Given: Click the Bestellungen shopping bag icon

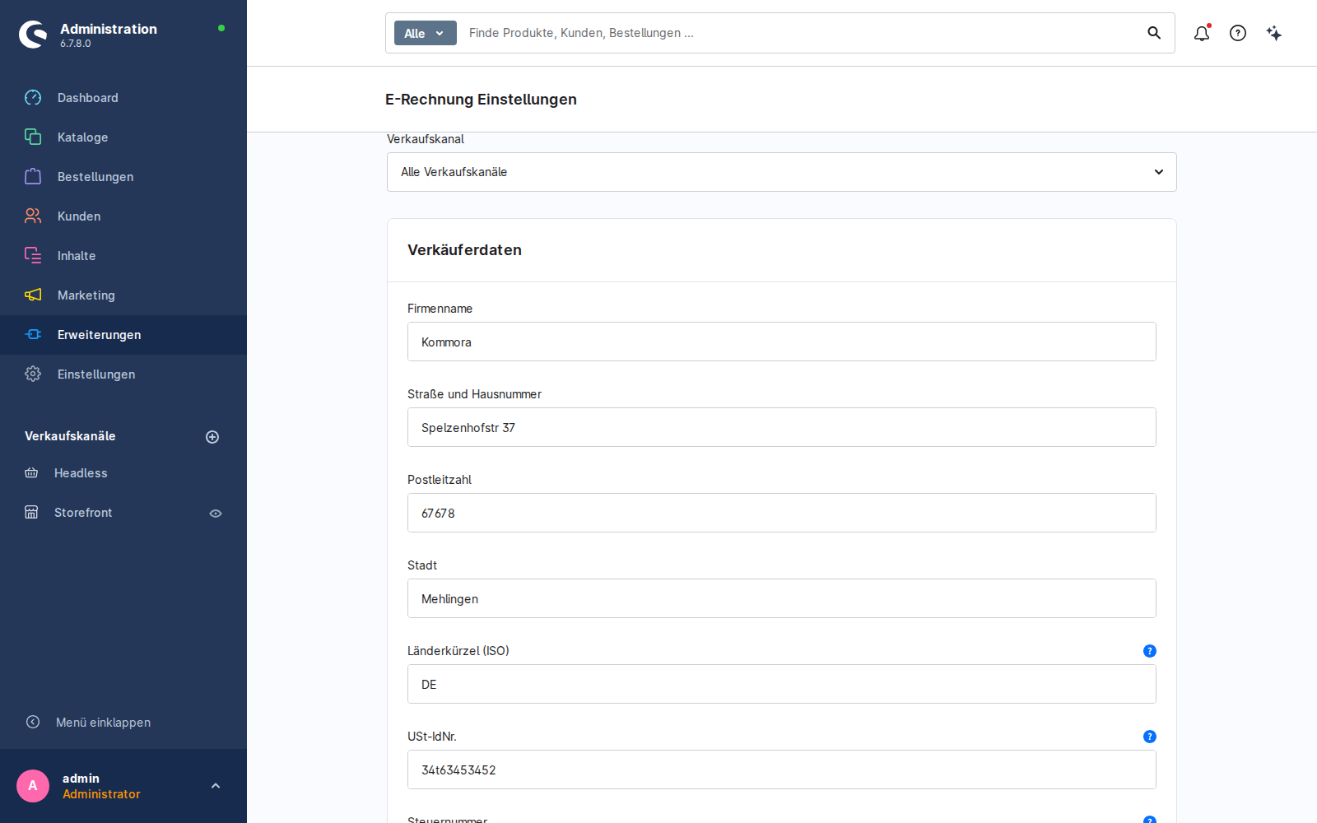Looking at the screenshot, I should (33, 177).
